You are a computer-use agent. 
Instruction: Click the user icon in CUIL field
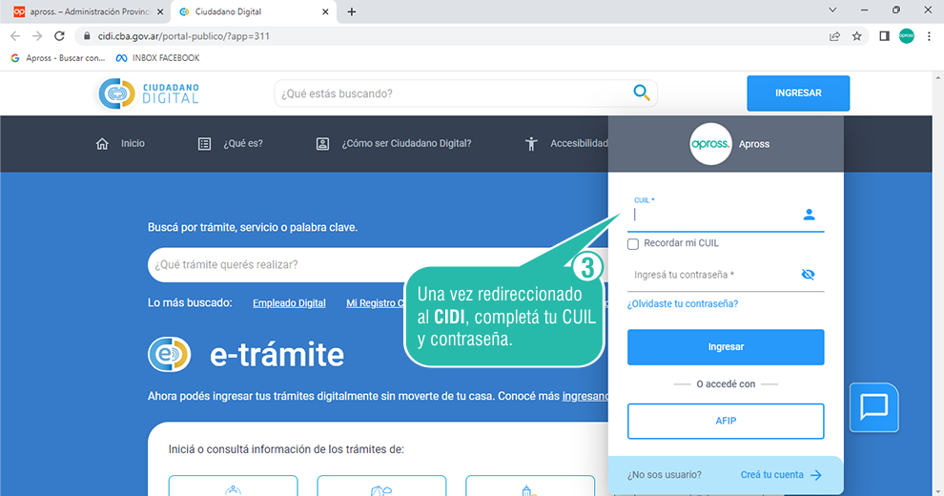(809, 215)
